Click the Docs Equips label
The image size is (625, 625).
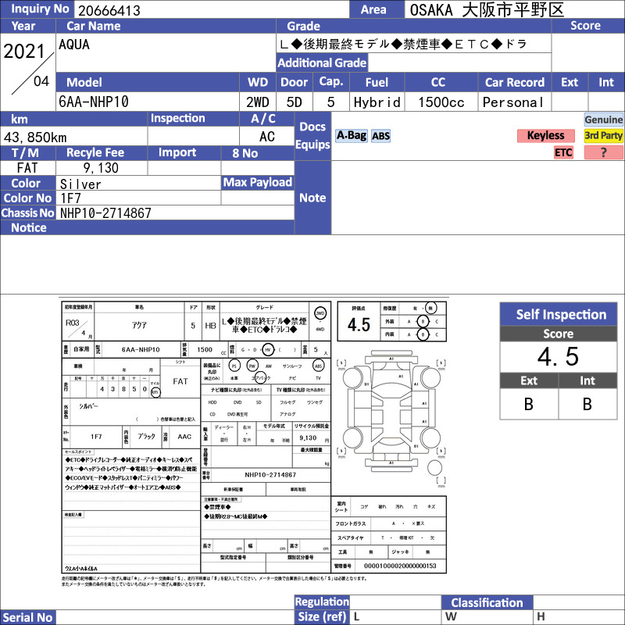click(313, 135)
